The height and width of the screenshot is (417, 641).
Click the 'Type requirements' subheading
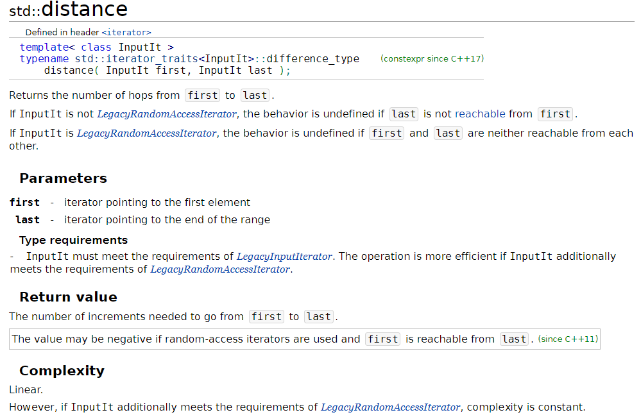coord(73,240)
